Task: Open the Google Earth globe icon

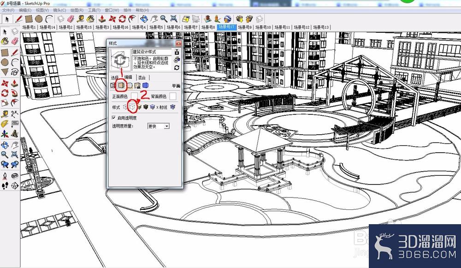Action: [227, 19]
